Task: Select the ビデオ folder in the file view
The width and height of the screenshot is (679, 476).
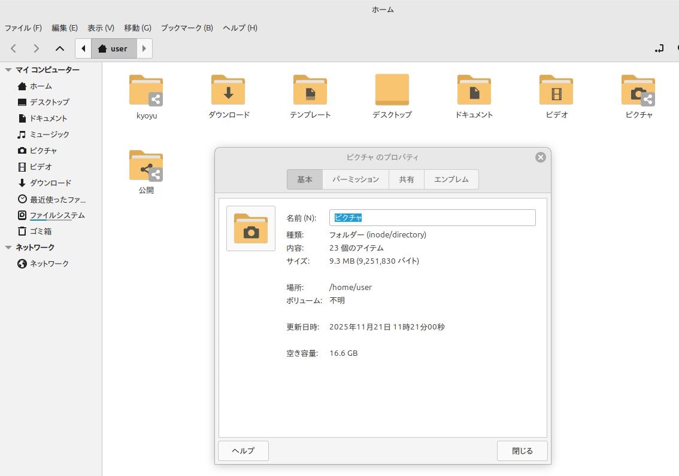Action: point(556,90)
